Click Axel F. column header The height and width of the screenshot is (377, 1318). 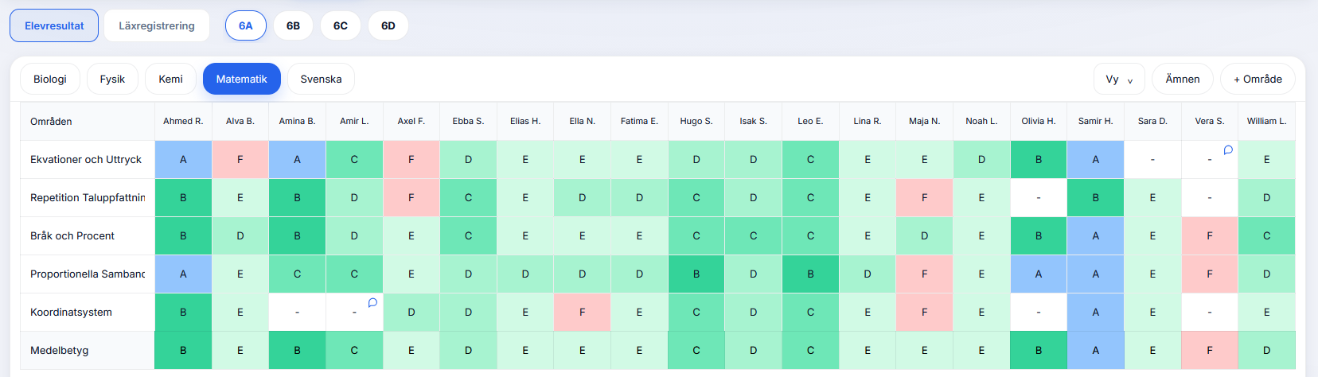point(411,121)
